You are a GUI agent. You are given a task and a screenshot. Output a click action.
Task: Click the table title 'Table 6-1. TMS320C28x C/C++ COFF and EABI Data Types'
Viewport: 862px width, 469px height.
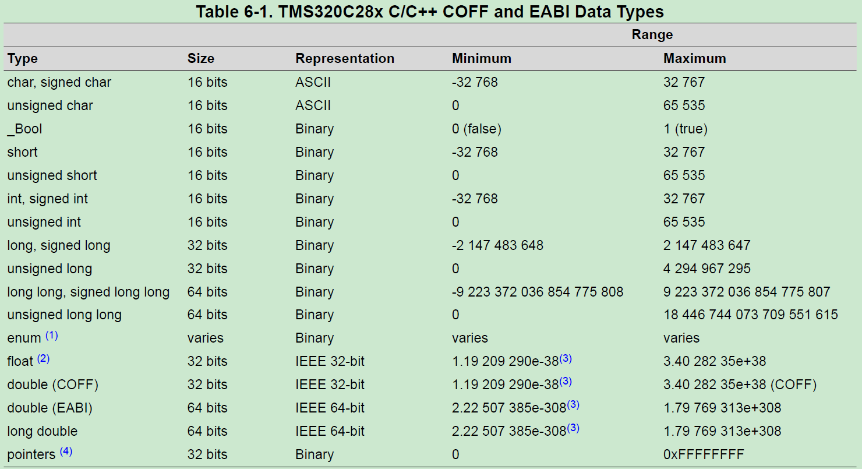tap(430, 11)
